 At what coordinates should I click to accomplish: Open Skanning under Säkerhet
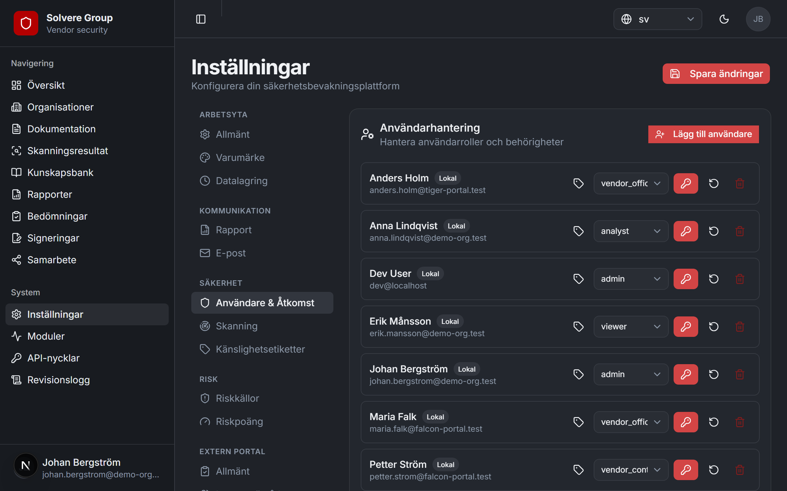pos(262,326)
